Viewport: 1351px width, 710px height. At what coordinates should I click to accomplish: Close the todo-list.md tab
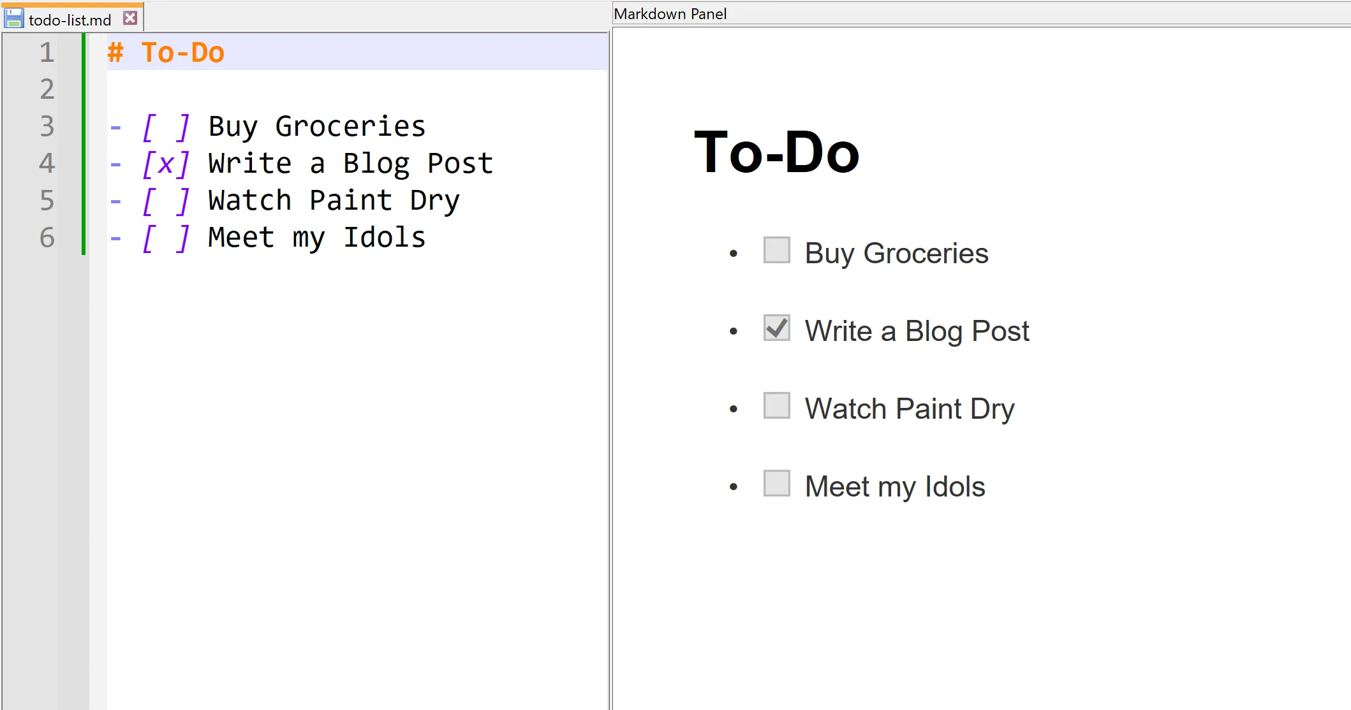tap(129, 18)
